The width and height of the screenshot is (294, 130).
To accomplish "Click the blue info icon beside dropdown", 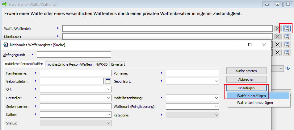I will pyautogui.click(x=288, y=68).
